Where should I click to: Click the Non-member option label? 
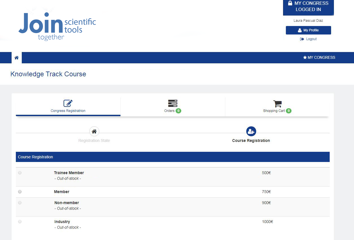pyautogui.click(x=67, y=203)
